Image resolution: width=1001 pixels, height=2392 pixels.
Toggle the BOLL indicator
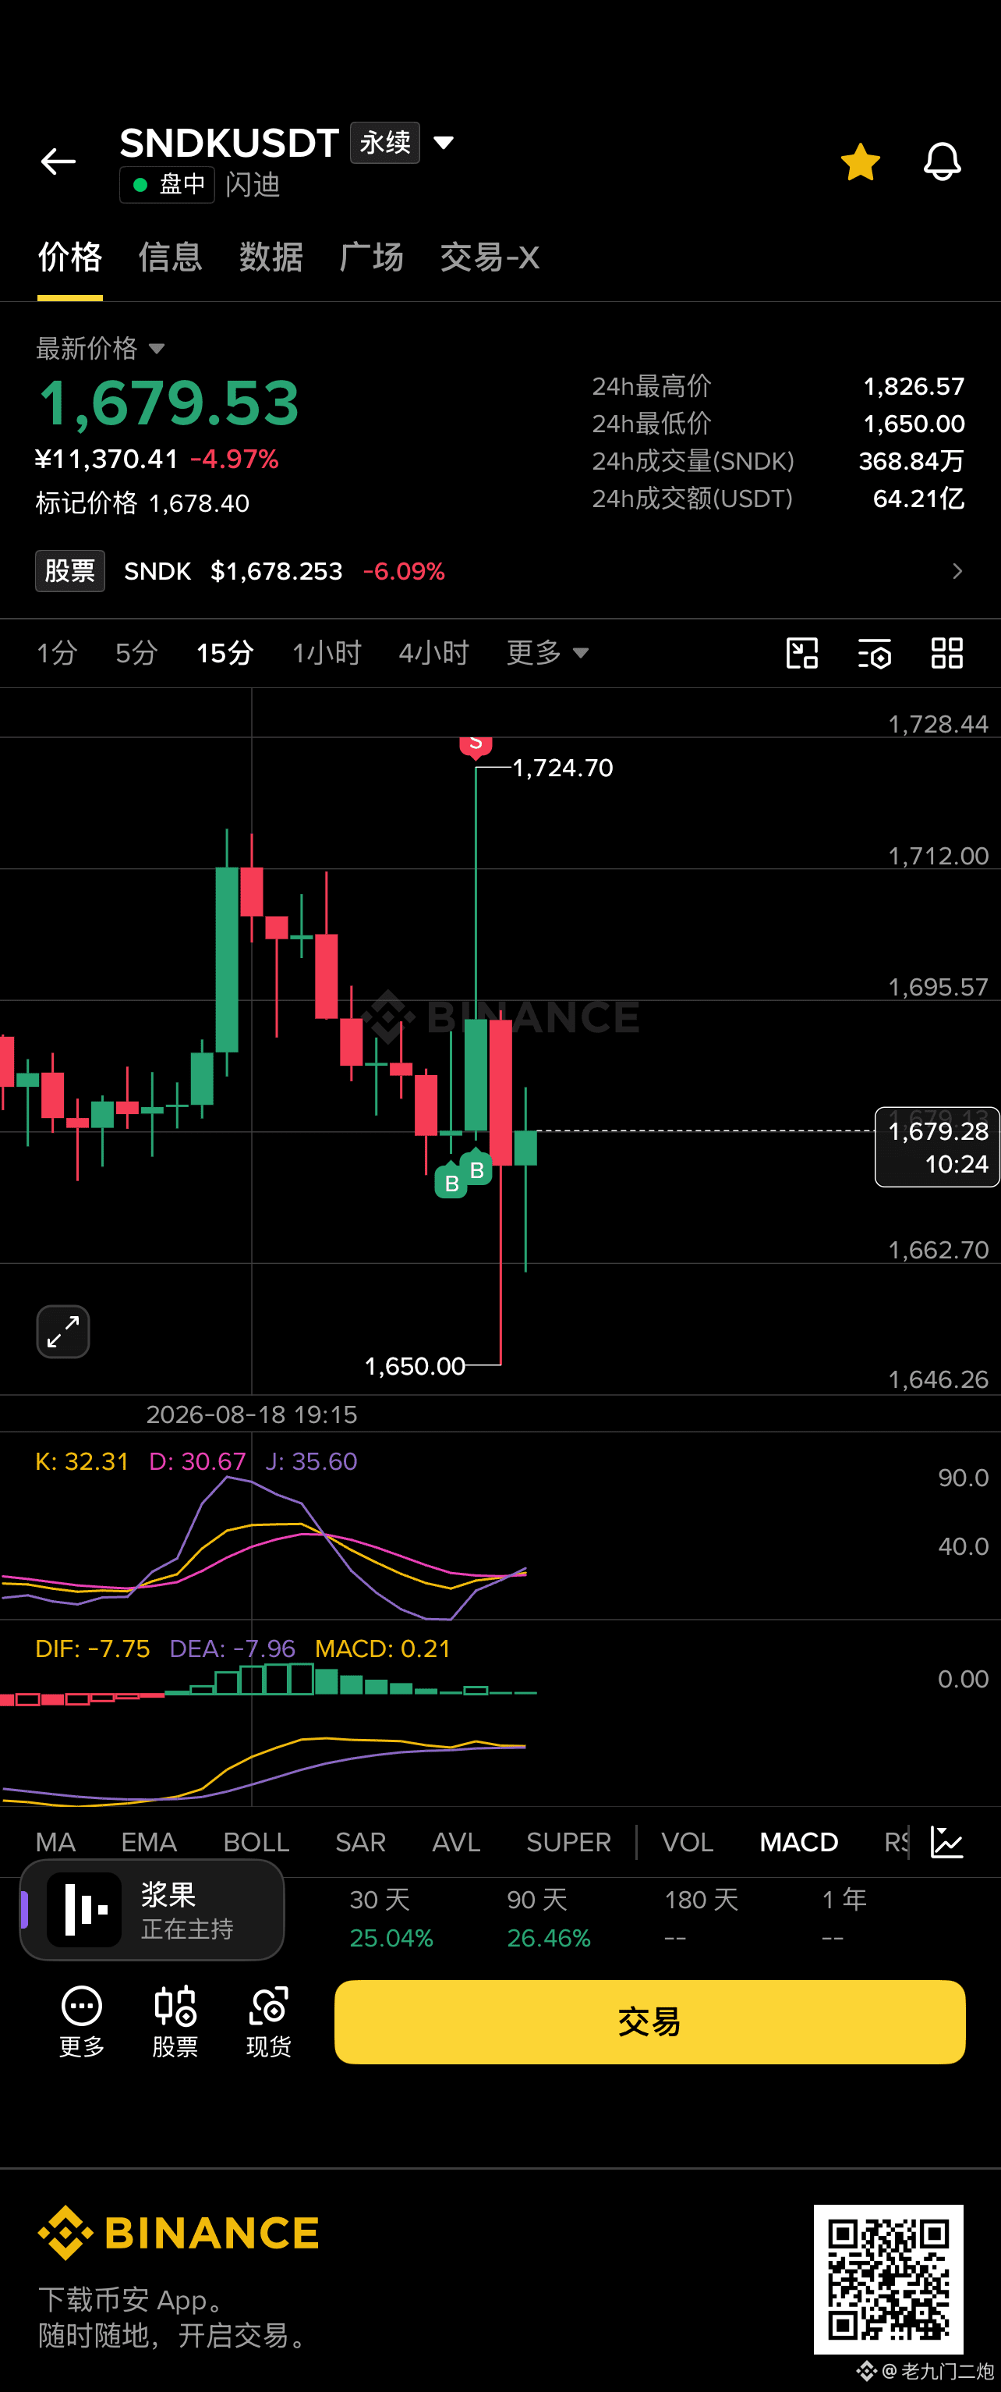256,1842
